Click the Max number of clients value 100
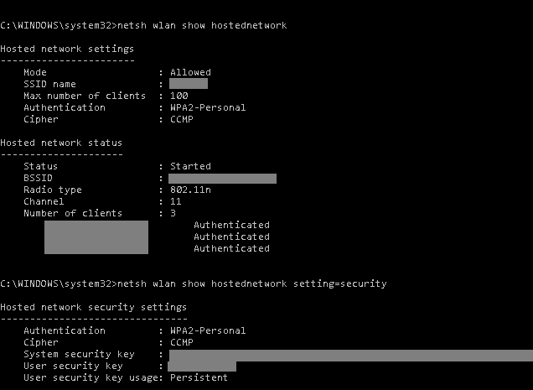 pos(179,96)
